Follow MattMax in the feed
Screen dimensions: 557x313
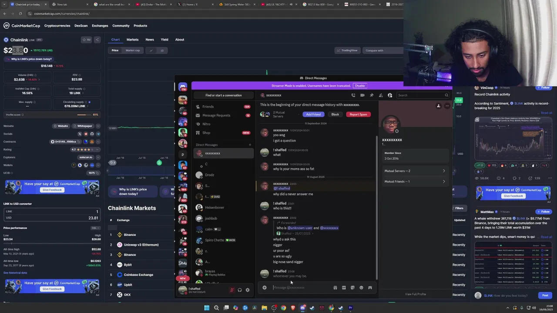544,212
